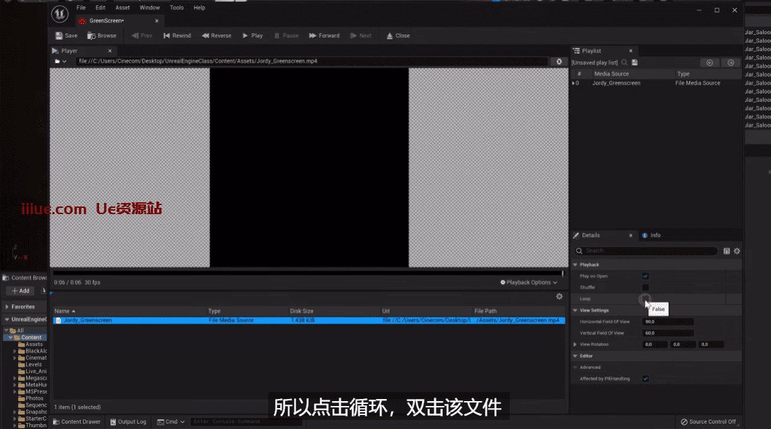Expand the View Rotation property
771x429 pixels.
pos(575,345)
